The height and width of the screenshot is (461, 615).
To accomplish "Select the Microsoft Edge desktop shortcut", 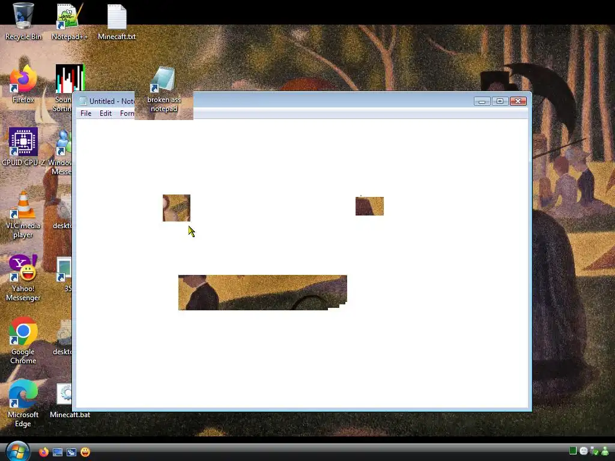I will coord(23,403).
